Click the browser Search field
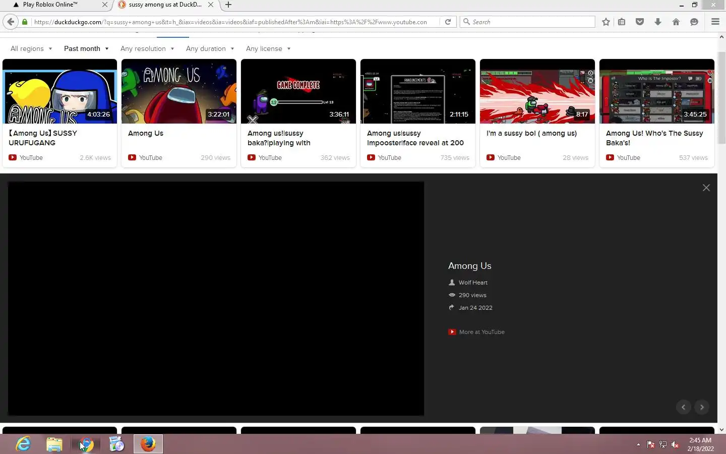 pos(527,22)
